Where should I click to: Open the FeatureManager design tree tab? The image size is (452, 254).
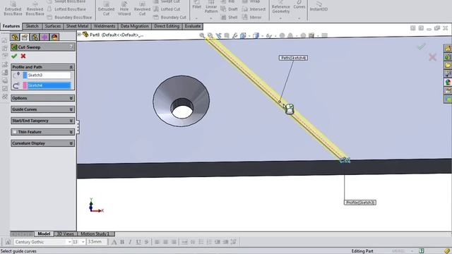[x=15, y=37]
